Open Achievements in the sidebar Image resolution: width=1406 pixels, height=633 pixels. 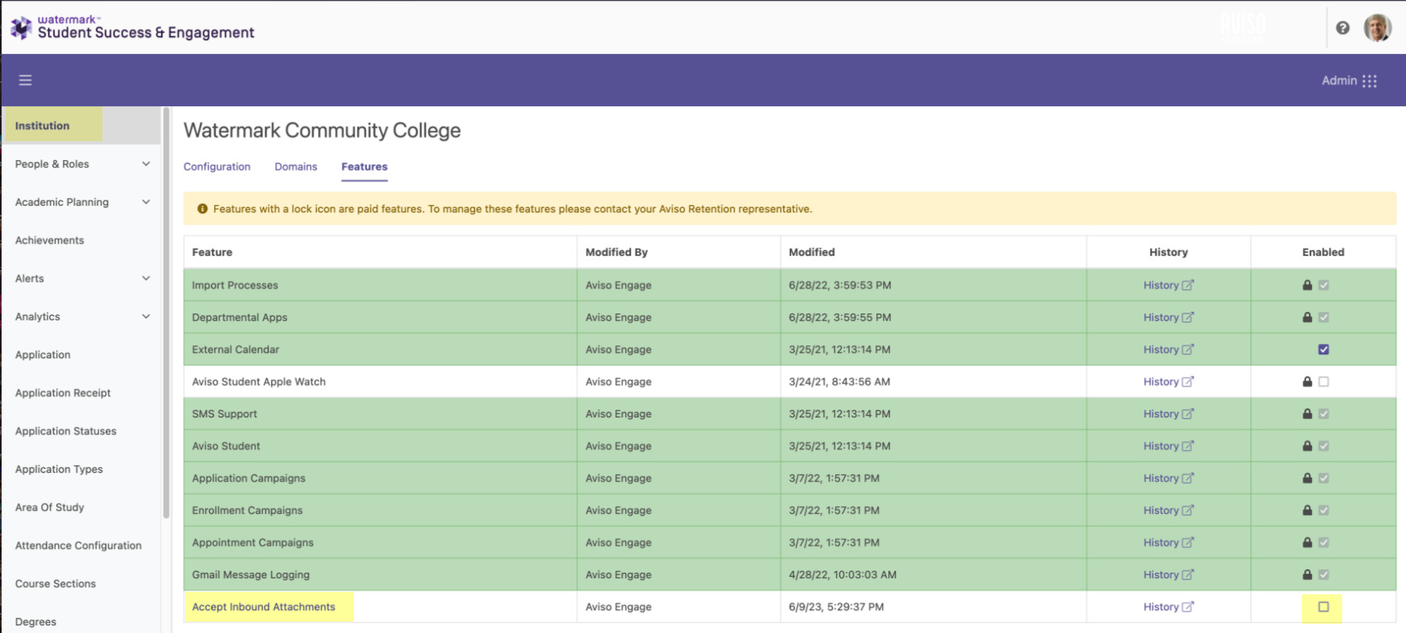(49, 241)
